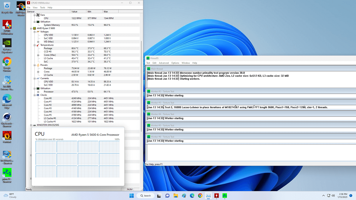Click the Sensor column header
The height and width of the screenshot is (200, 356).
tap(48, 12)
